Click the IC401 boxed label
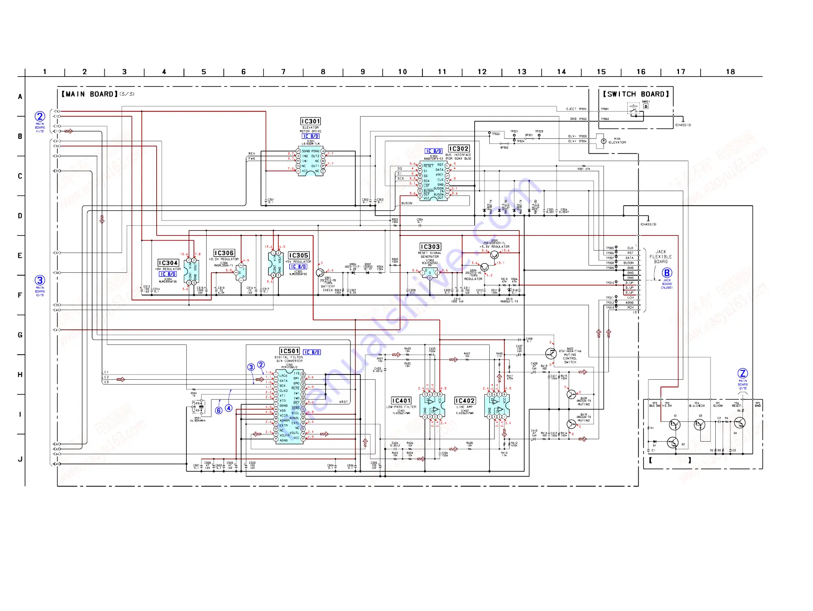Image resolution: width=813 pixels, height=611 pixels. click(x=402, y=401)
